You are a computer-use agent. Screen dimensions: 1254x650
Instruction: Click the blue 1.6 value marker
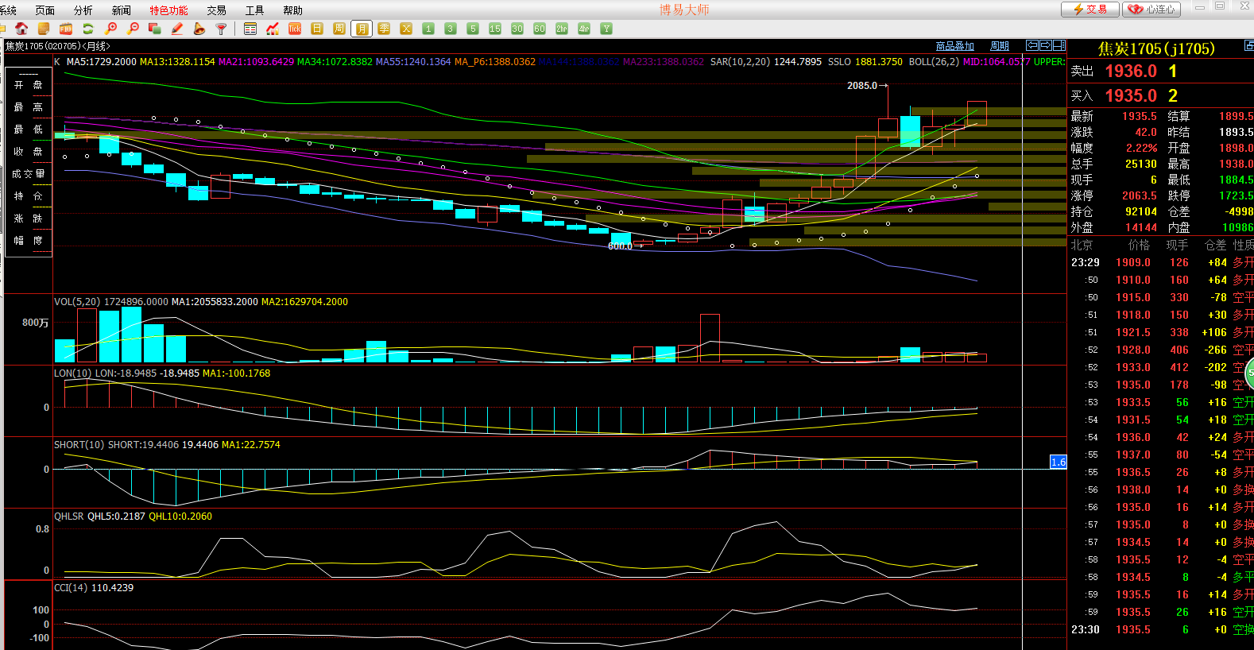tap(1059, 462)
